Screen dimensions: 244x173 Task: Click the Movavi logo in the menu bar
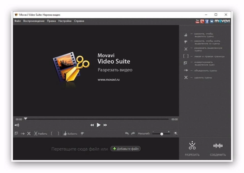222,21
